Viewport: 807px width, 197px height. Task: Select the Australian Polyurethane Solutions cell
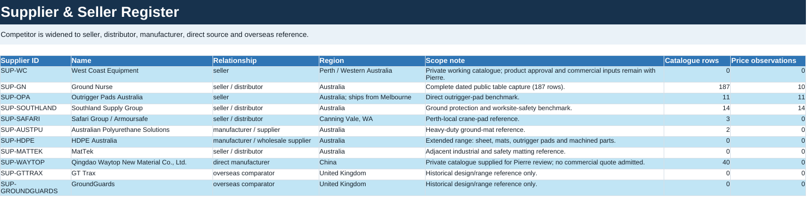click(142, 131)
